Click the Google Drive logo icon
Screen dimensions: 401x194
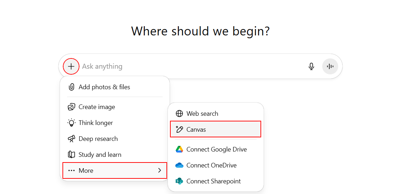180,149
